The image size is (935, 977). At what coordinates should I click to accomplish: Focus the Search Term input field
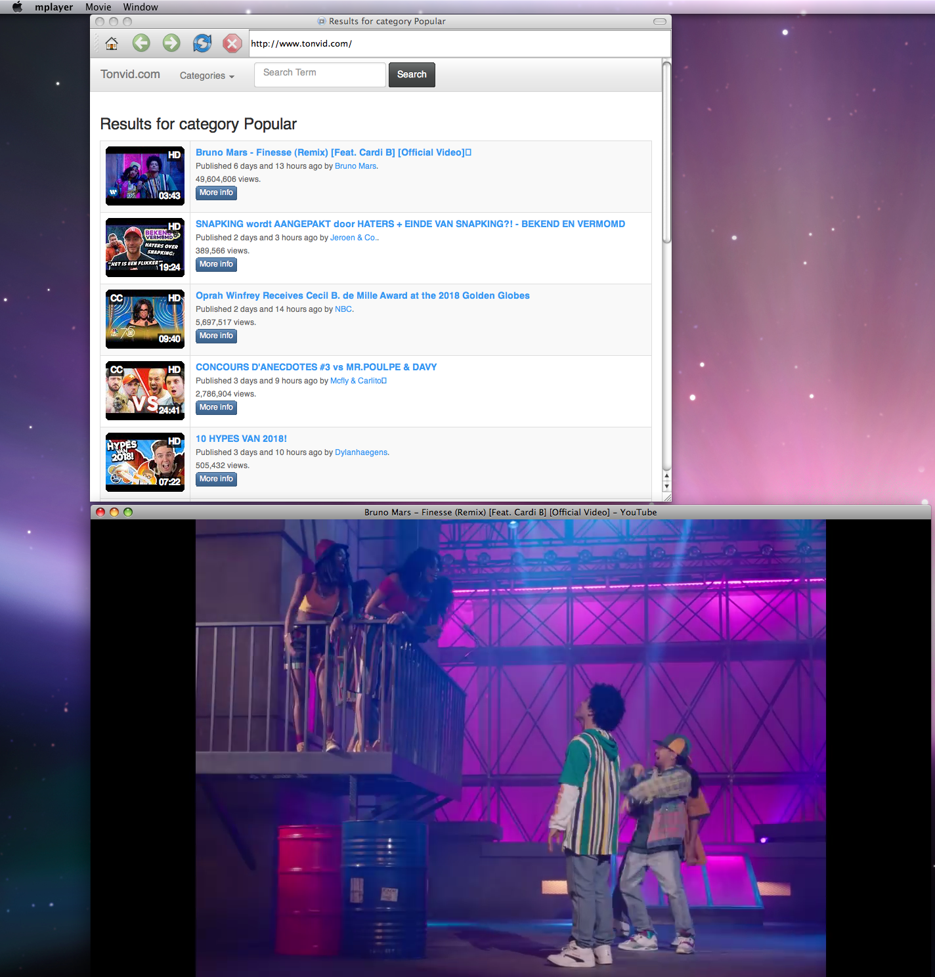pos(320,74)
